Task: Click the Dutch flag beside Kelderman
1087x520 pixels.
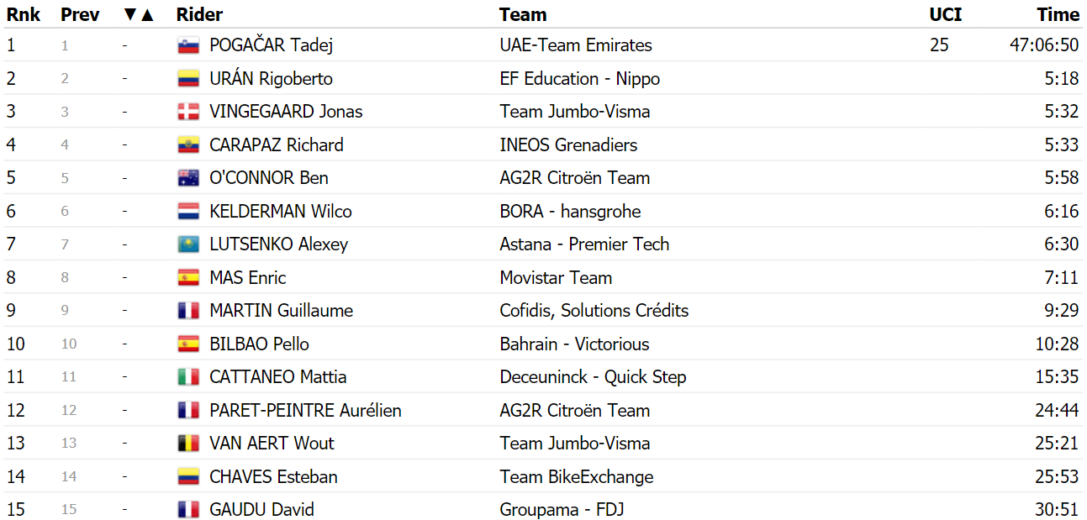Action: (x=188, y=213)
